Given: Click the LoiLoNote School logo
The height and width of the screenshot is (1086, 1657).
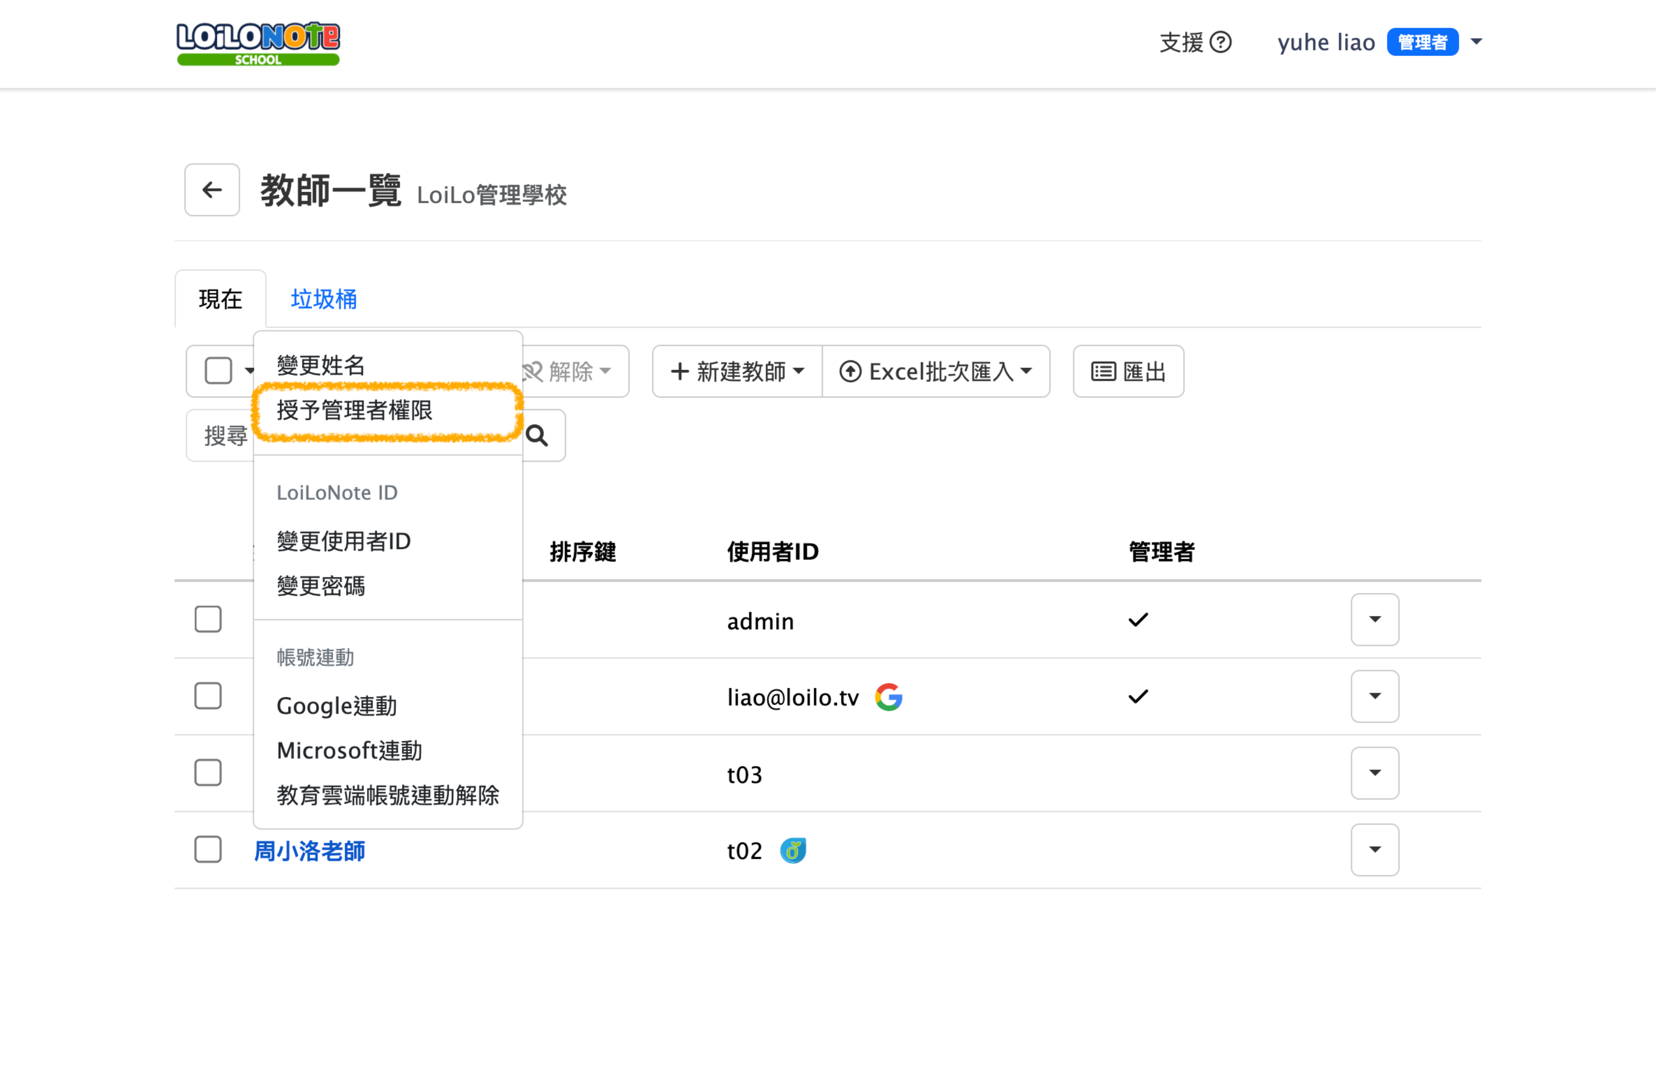Looking at the screenshot, I should (258, 43).
